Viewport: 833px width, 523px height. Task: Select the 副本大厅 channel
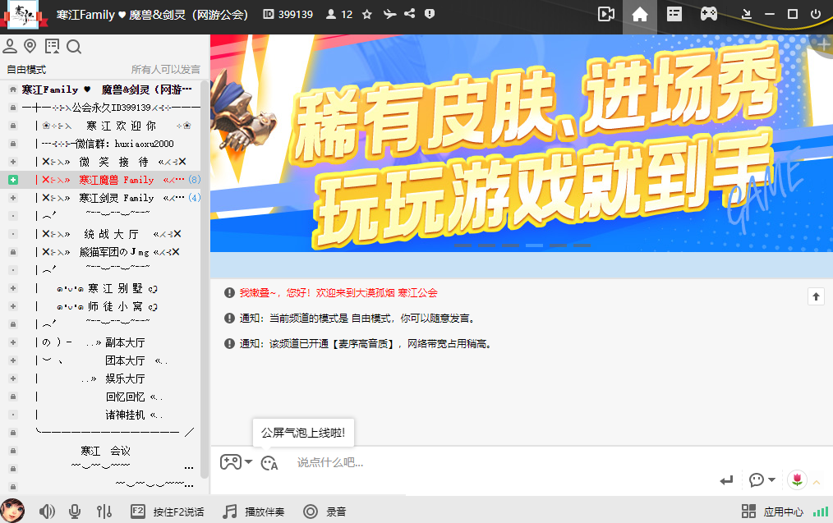[125, 342]
